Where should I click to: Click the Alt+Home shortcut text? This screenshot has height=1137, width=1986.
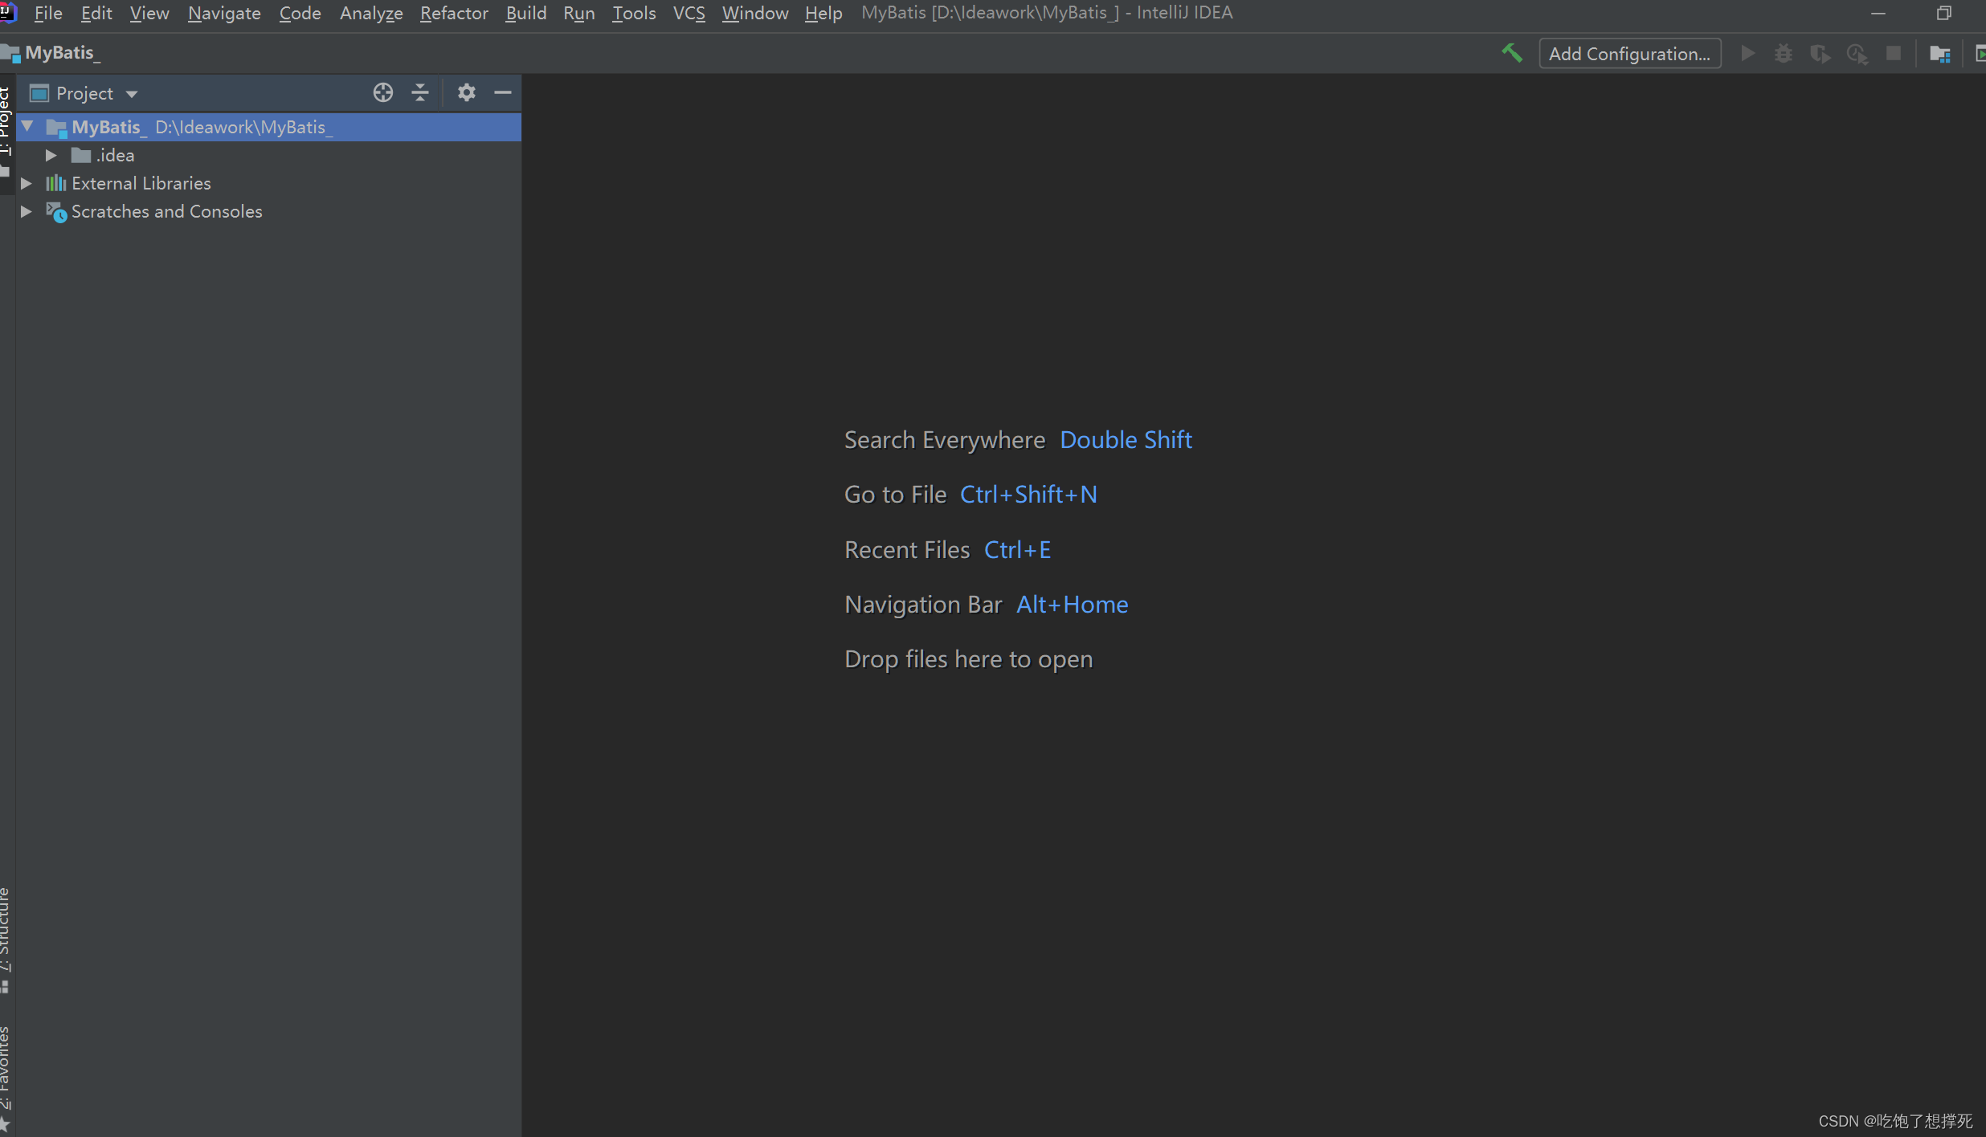pyautogui.click(x=1072, y=604)
